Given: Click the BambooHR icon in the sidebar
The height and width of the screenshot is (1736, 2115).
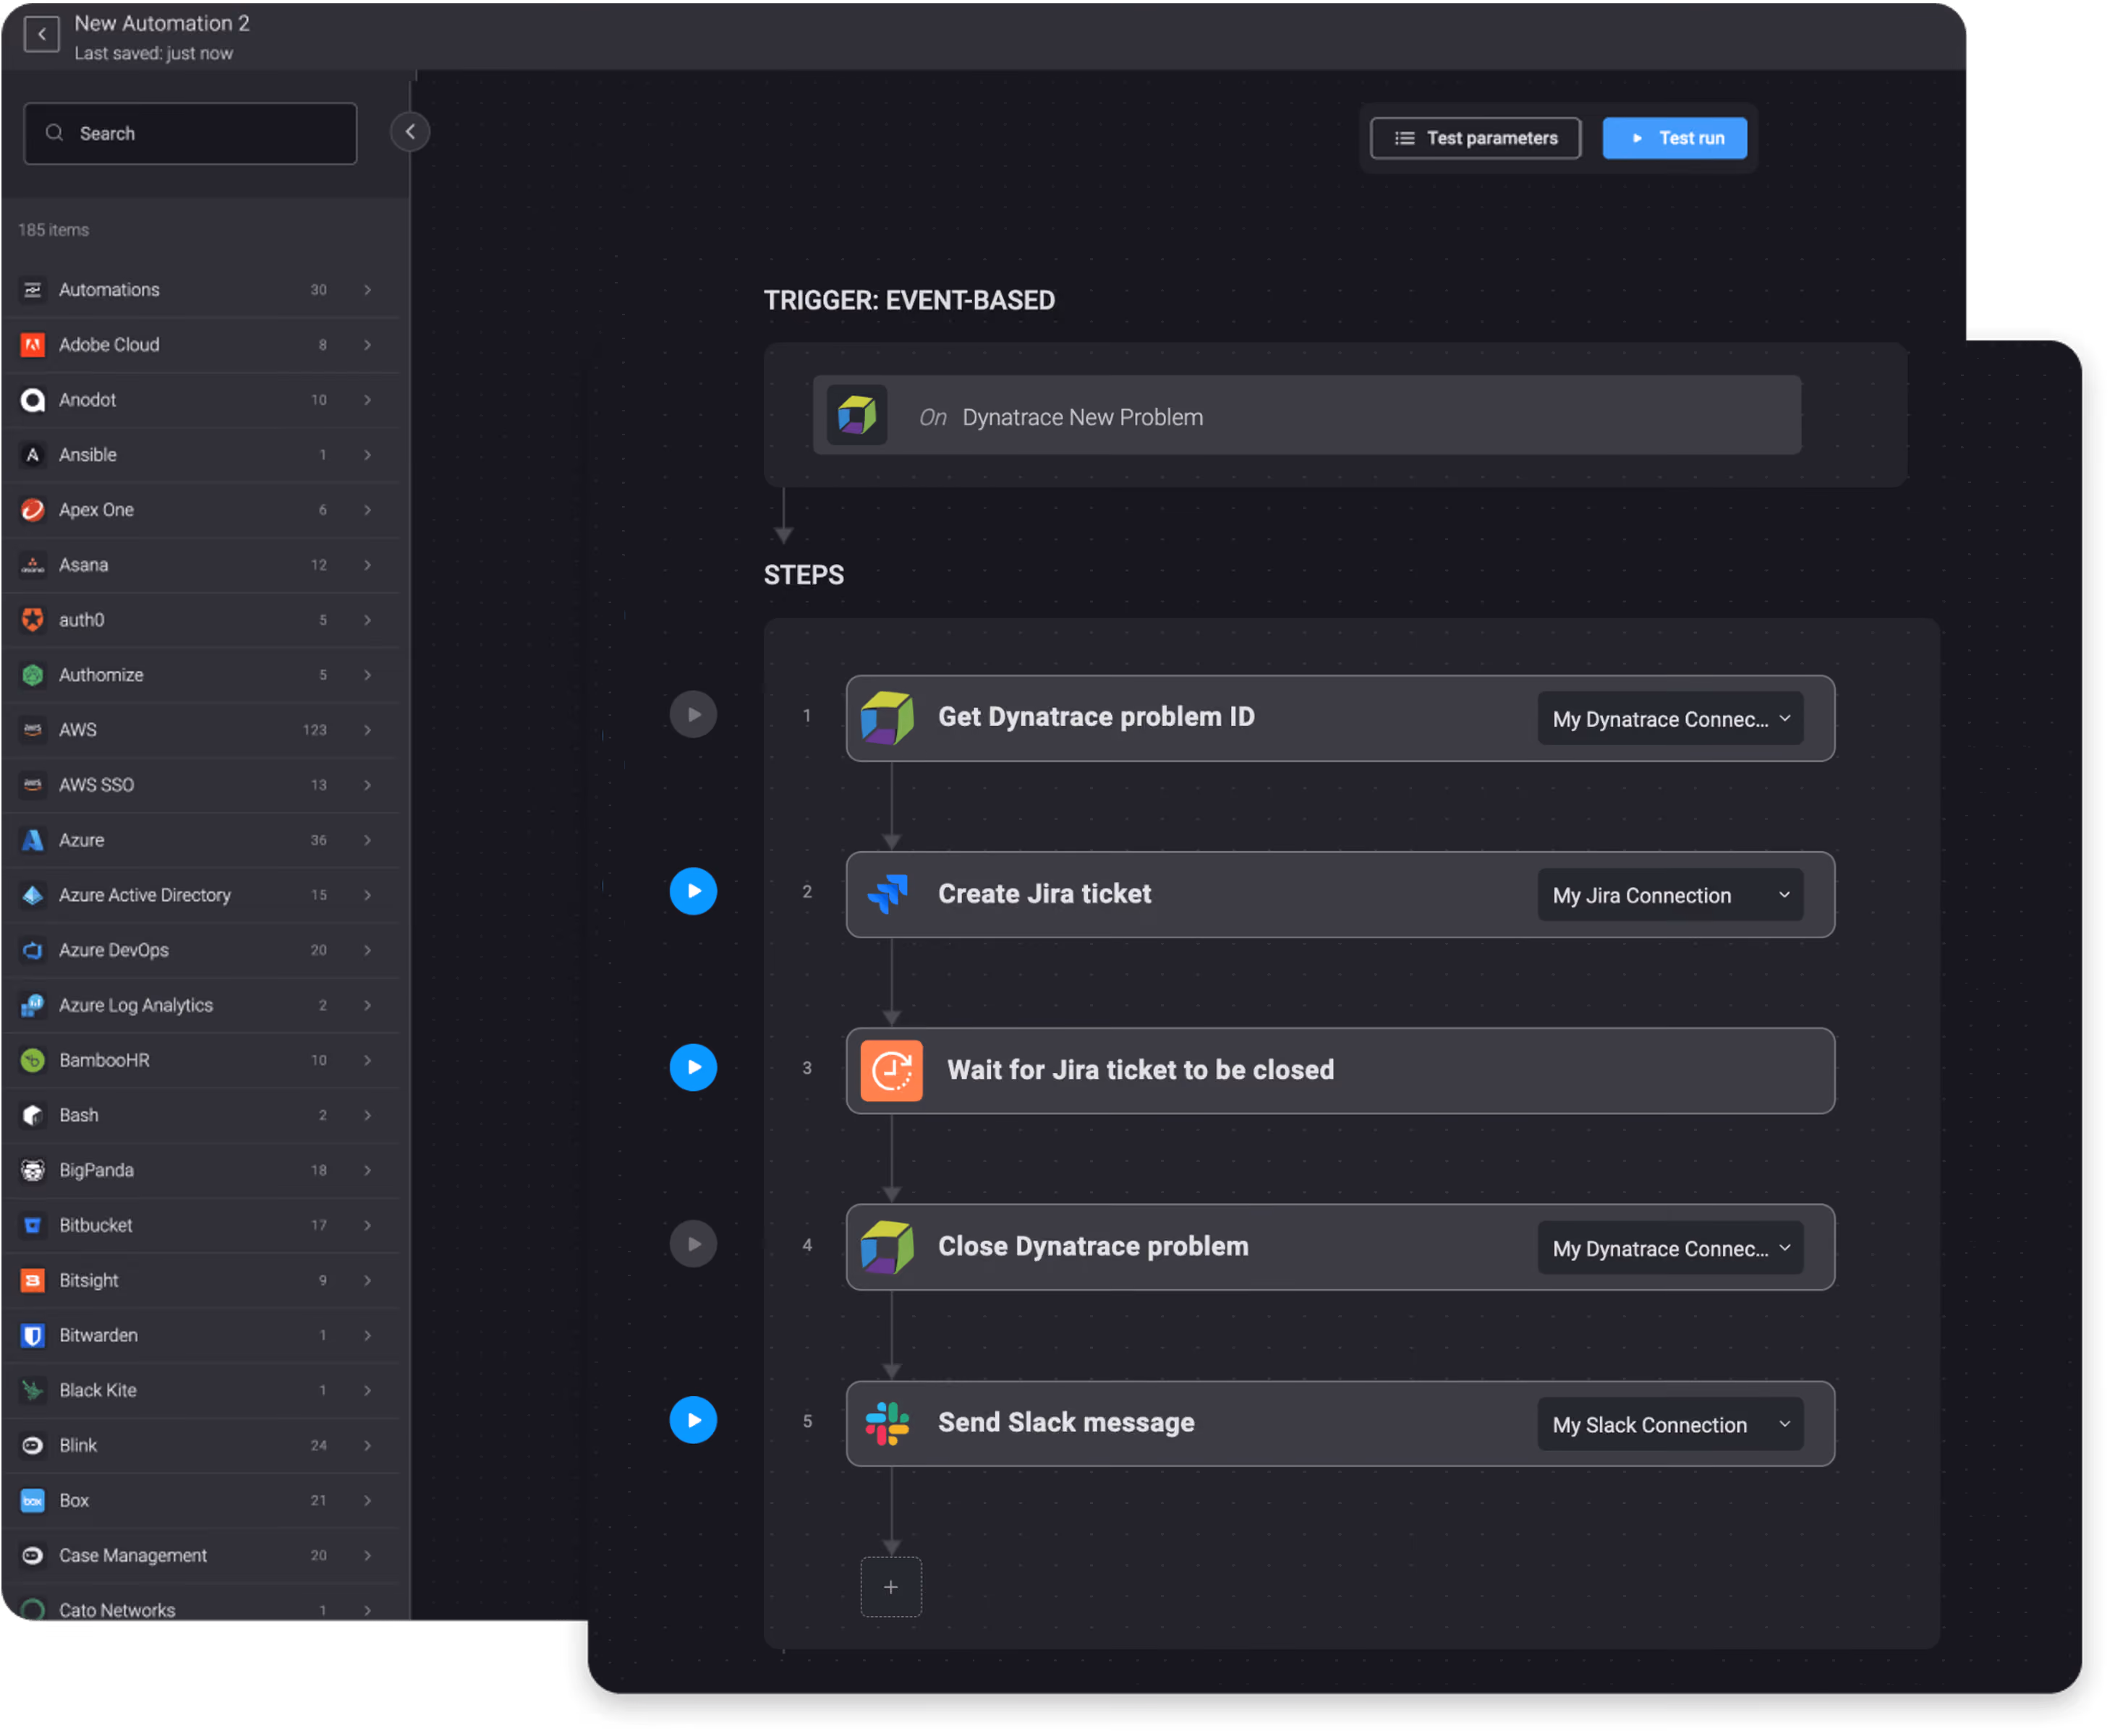Looking at the screenshot, I should coord(33,1060).
